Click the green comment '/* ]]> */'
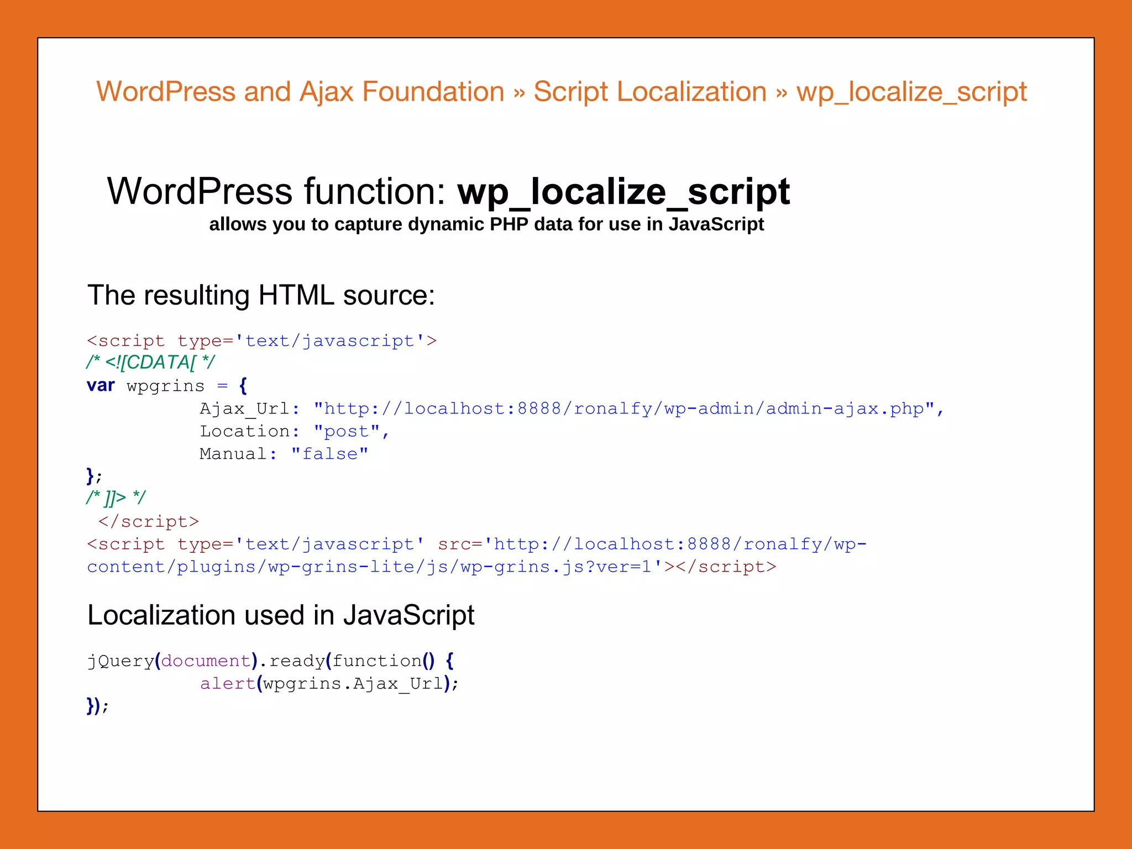1132x849 pixels. [x=116, y=498]
